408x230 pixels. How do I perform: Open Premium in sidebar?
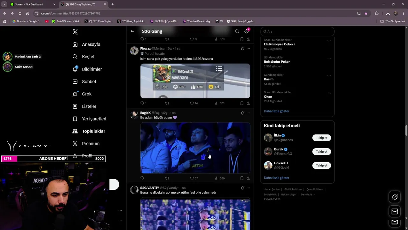[86, 144]
